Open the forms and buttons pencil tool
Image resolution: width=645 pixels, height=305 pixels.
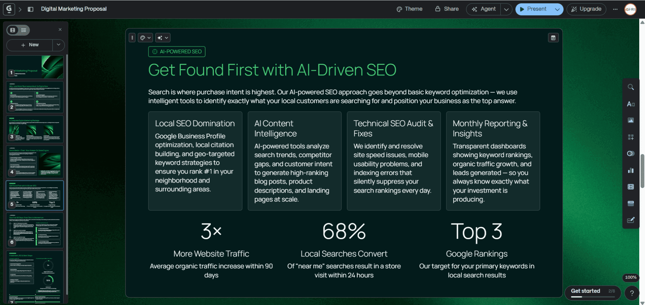[x=631, y=220]
